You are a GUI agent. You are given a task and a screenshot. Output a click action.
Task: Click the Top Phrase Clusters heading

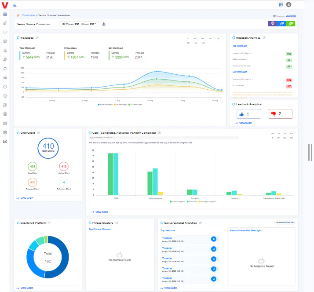[x=100, y=229]
